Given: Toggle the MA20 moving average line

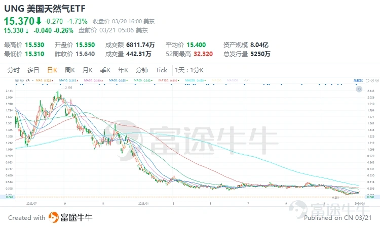Looking at the screenshot, I should [x=93, y=80].
